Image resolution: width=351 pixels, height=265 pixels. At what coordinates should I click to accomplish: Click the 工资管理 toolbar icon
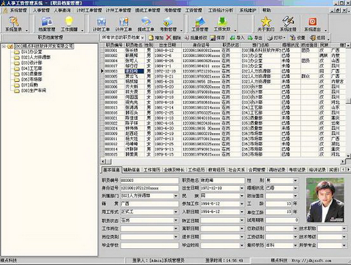200,24
